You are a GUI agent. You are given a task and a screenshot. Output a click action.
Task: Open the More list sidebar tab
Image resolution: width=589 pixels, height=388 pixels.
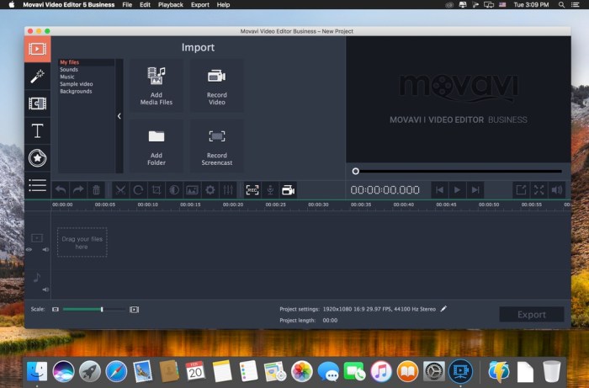click(x=38, y=185)
